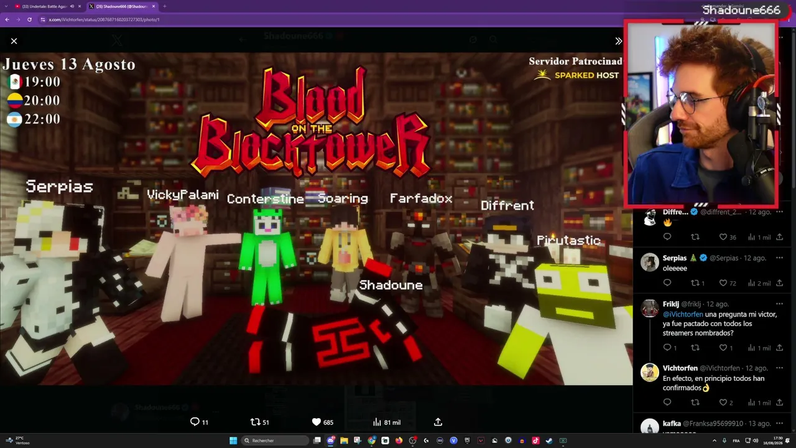Image resolution: width=796 pixels, height=448 pixels.
Task: Open the Serpias profile avatar
Action: pyautogui.click(x=650, y=263)
